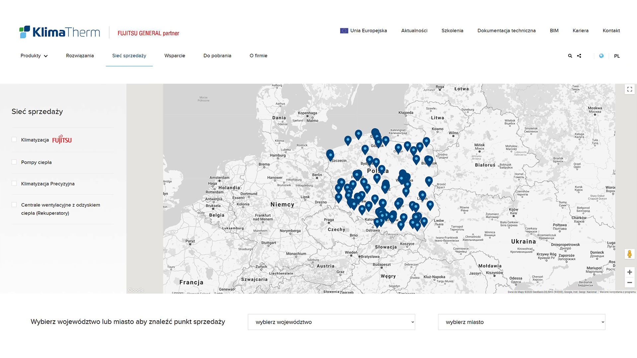Viewport: 637px width, 358px height.
Task: Click the EU flag icon
Action: (344, 31)
